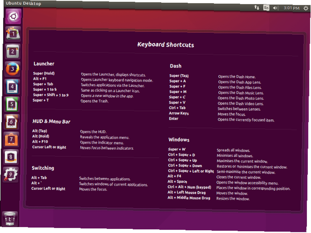Screen dimensions: 311x233
Task: Click the Super + Tab shortcut
Action: tap(43, 84)
